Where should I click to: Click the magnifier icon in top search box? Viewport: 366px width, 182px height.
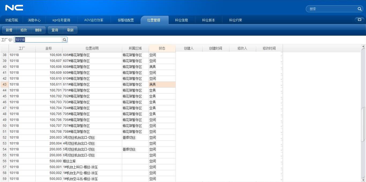tap(359, 9)
